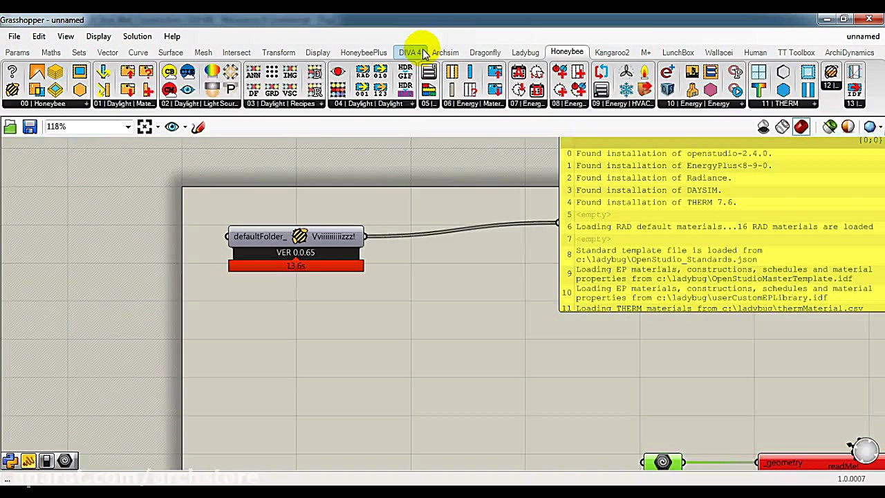Click the question mark help icon
Image resolution: width=885 pixels, height=498 pixels.
[12, 72]
